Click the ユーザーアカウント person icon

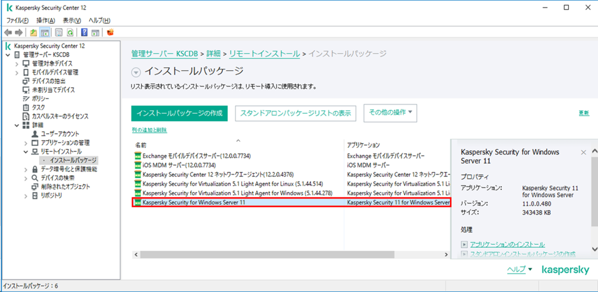coord(35,134)
